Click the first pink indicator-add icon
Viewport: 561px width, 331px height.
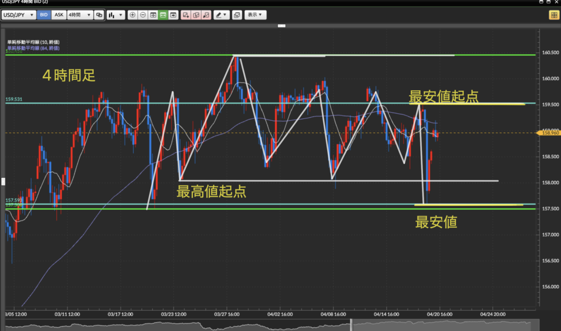pyautogui.click(x=185, y=15)
